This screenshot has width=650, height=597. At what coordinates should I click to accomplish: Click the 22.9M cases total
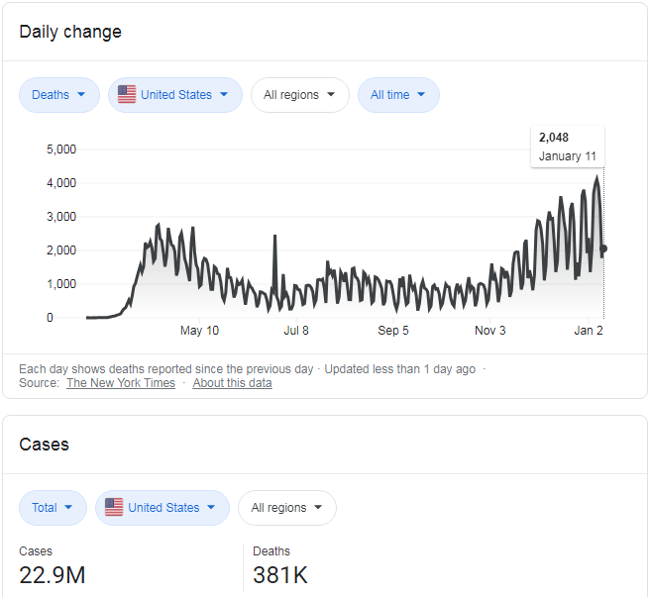[x=53, y=574]
